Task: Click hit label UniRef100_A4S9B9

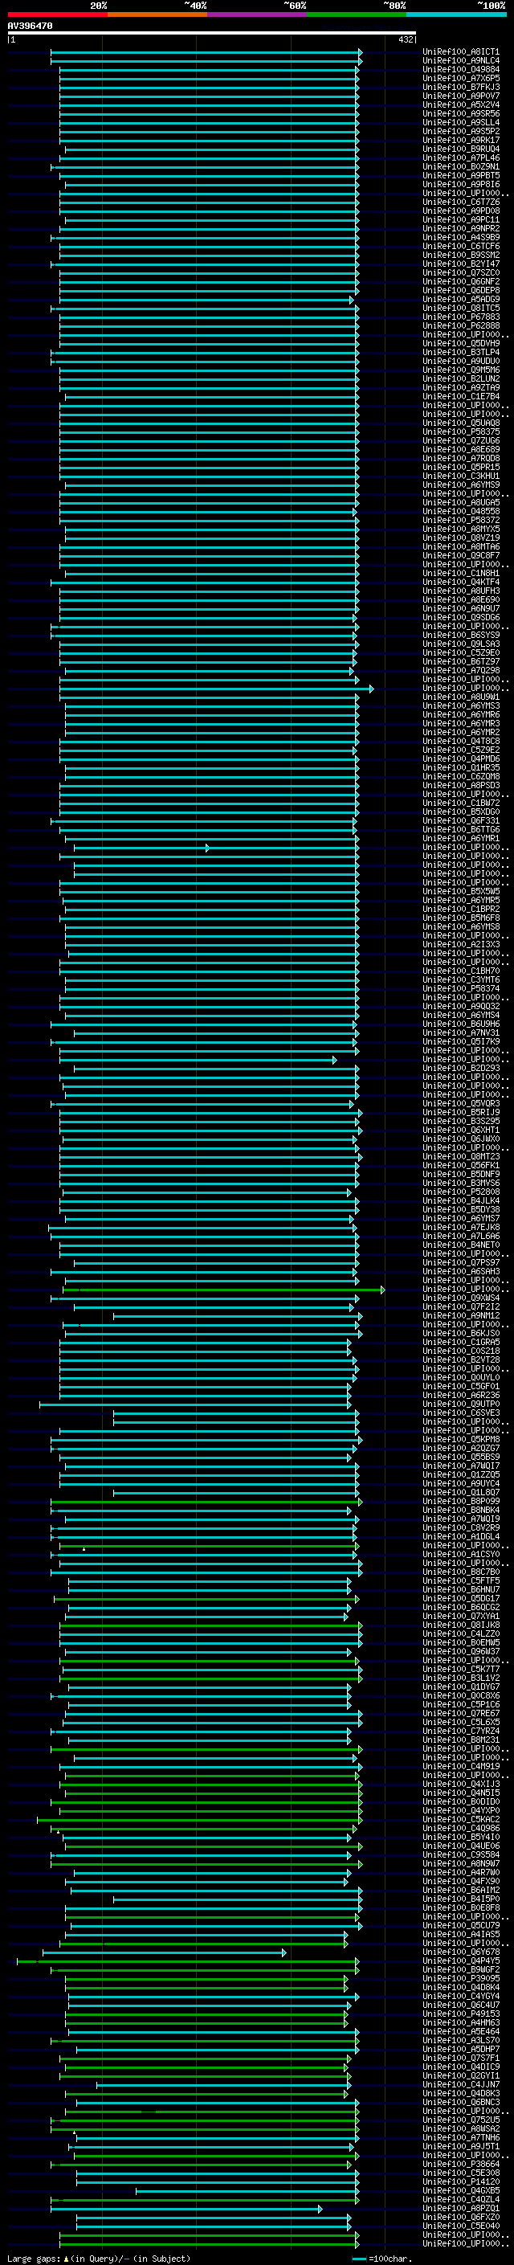Action: click(x=461, y=237)
